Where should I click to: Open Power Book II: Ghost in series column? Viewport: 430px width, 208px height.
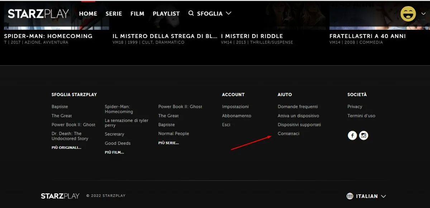point(180,107)
